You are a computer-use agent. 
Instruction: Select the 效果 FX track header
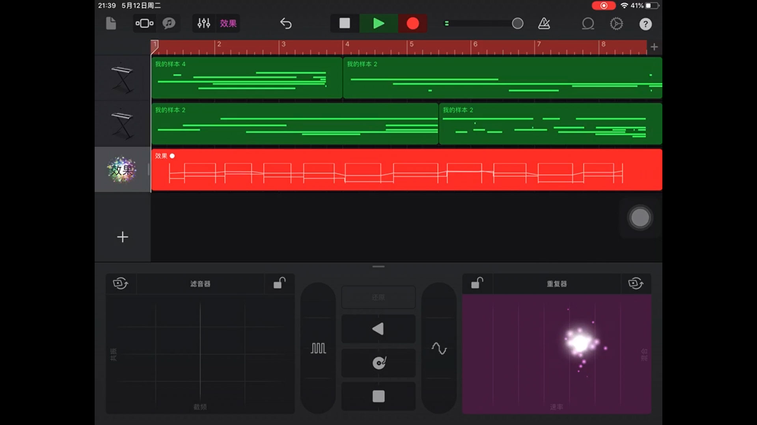[122, 170]
